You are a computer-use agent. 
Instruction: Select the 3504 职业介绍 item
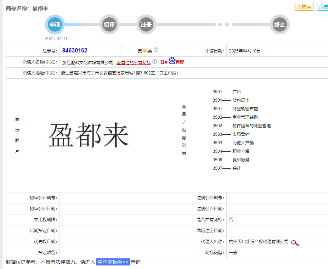(x=231, y=151)
